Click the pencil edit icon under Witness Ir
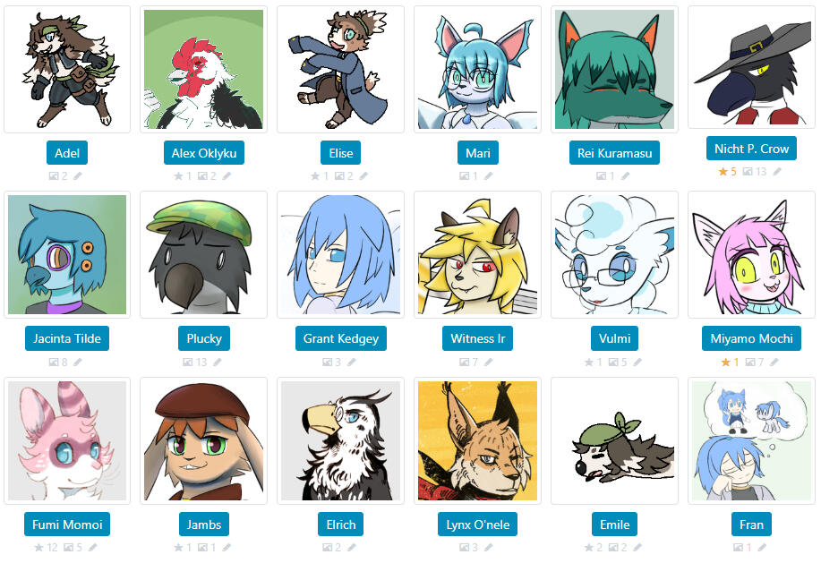The height and width of the screenshot is (563, 821). 489,363
